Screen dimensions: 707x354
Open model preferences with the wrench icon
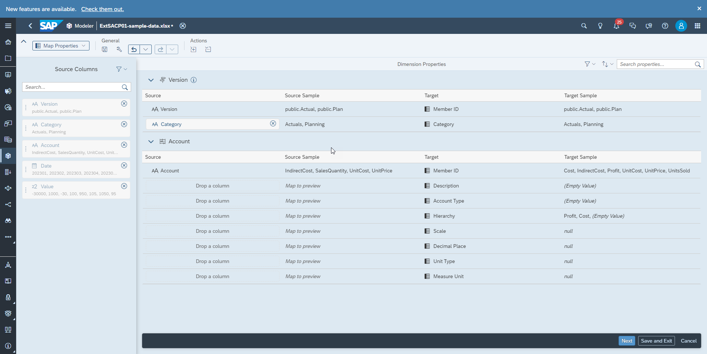point(119,49)
